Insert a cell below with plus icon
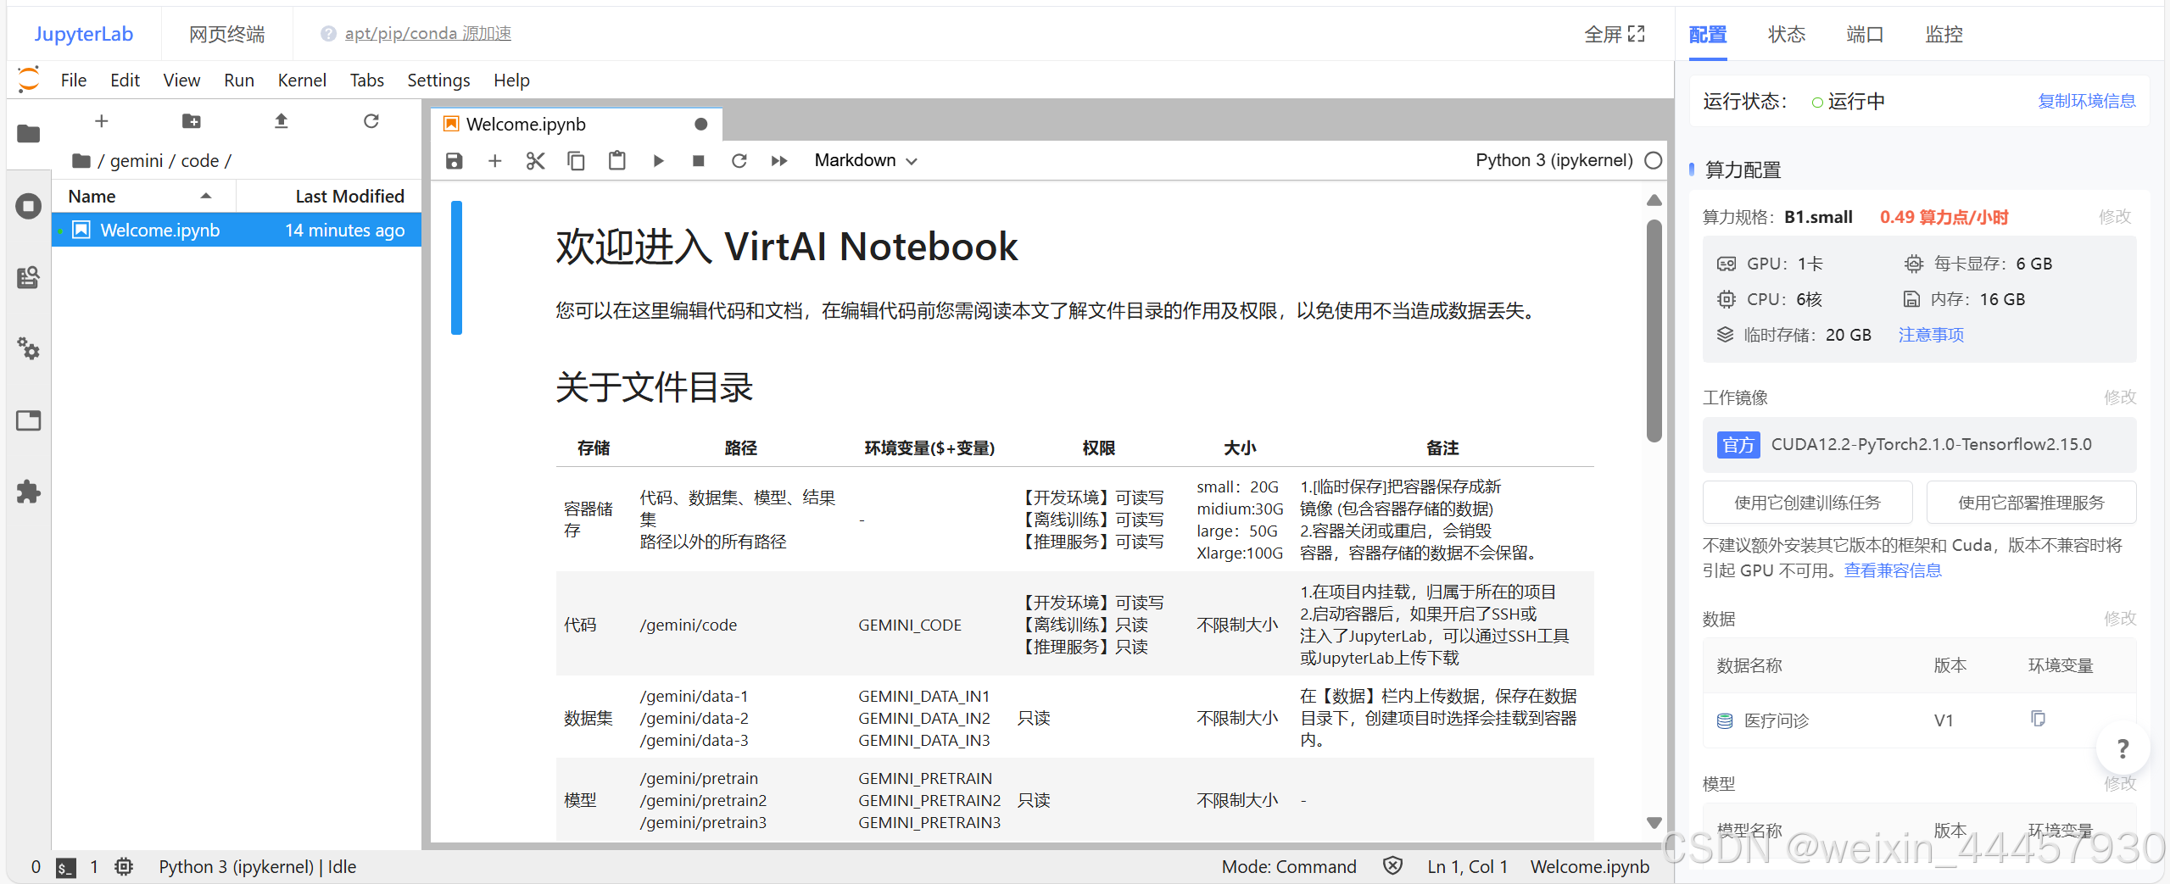This screenshot has width=2170, height=884. click(495, 161)
